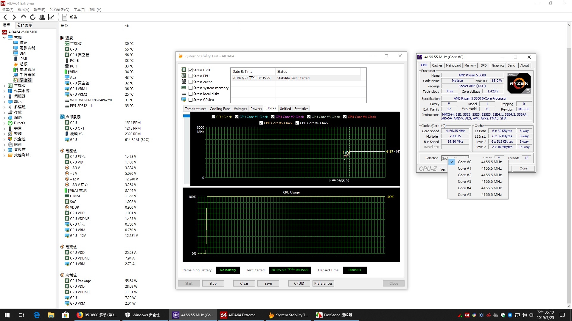Click the up-level arrow in AIDA64 toolbar
This screenshot has width=572, height=321.
[x=24, y=17]
